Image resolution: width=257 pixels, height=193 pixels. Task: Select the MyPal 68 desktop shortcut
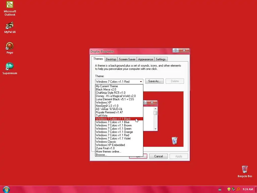click(10, 27)
